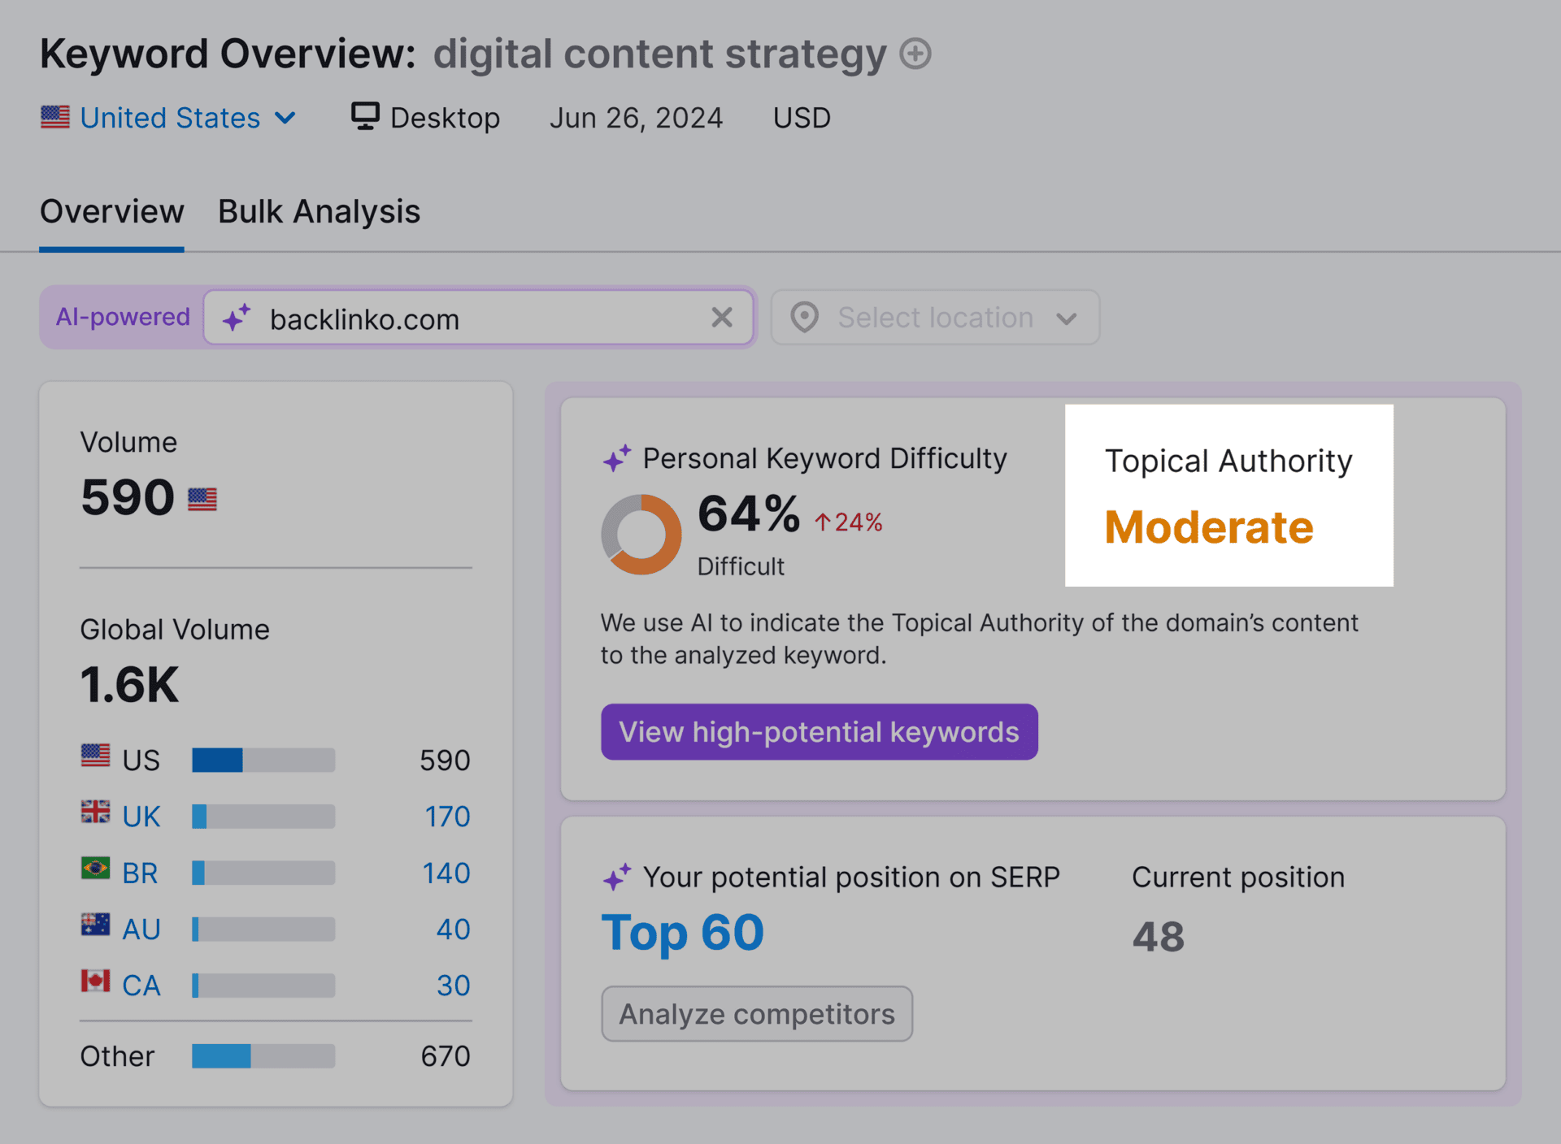Click the United States flag icon
This screenshot has width=1561, height=1144.
[x=55, y=117]
